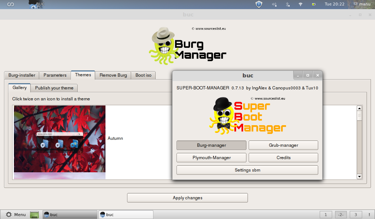
Task: Click the scrollbar down arrow in the dialog
Action: click(359, 177)
